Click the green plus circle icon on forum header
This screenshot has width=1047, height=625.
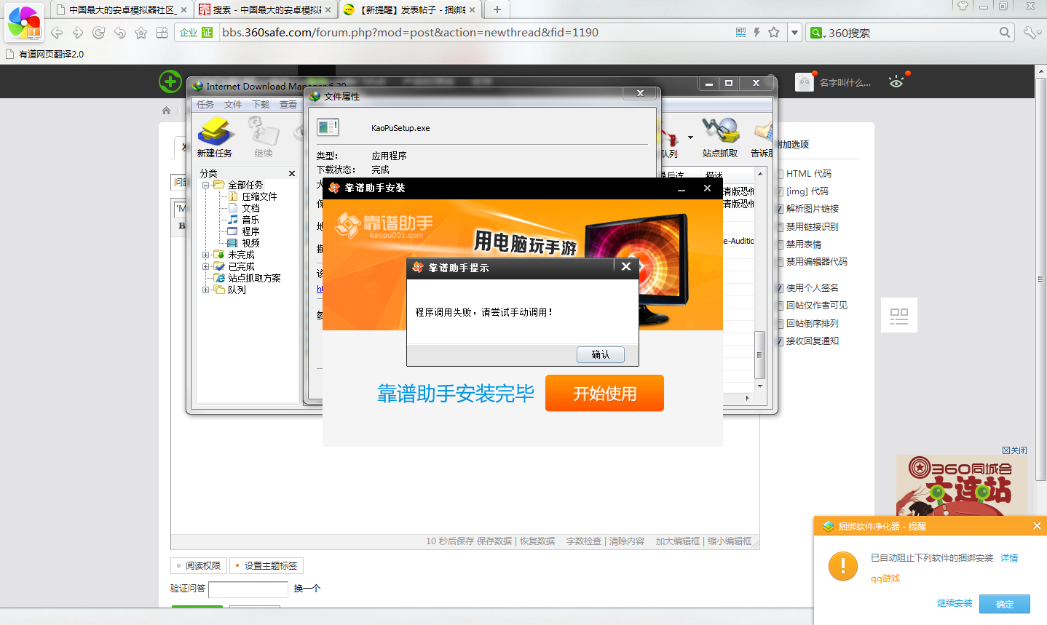170,81
